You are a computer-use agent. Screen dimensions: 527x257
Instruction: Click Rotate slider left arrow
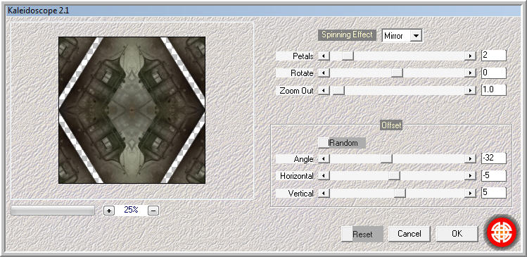coord(324,73)
